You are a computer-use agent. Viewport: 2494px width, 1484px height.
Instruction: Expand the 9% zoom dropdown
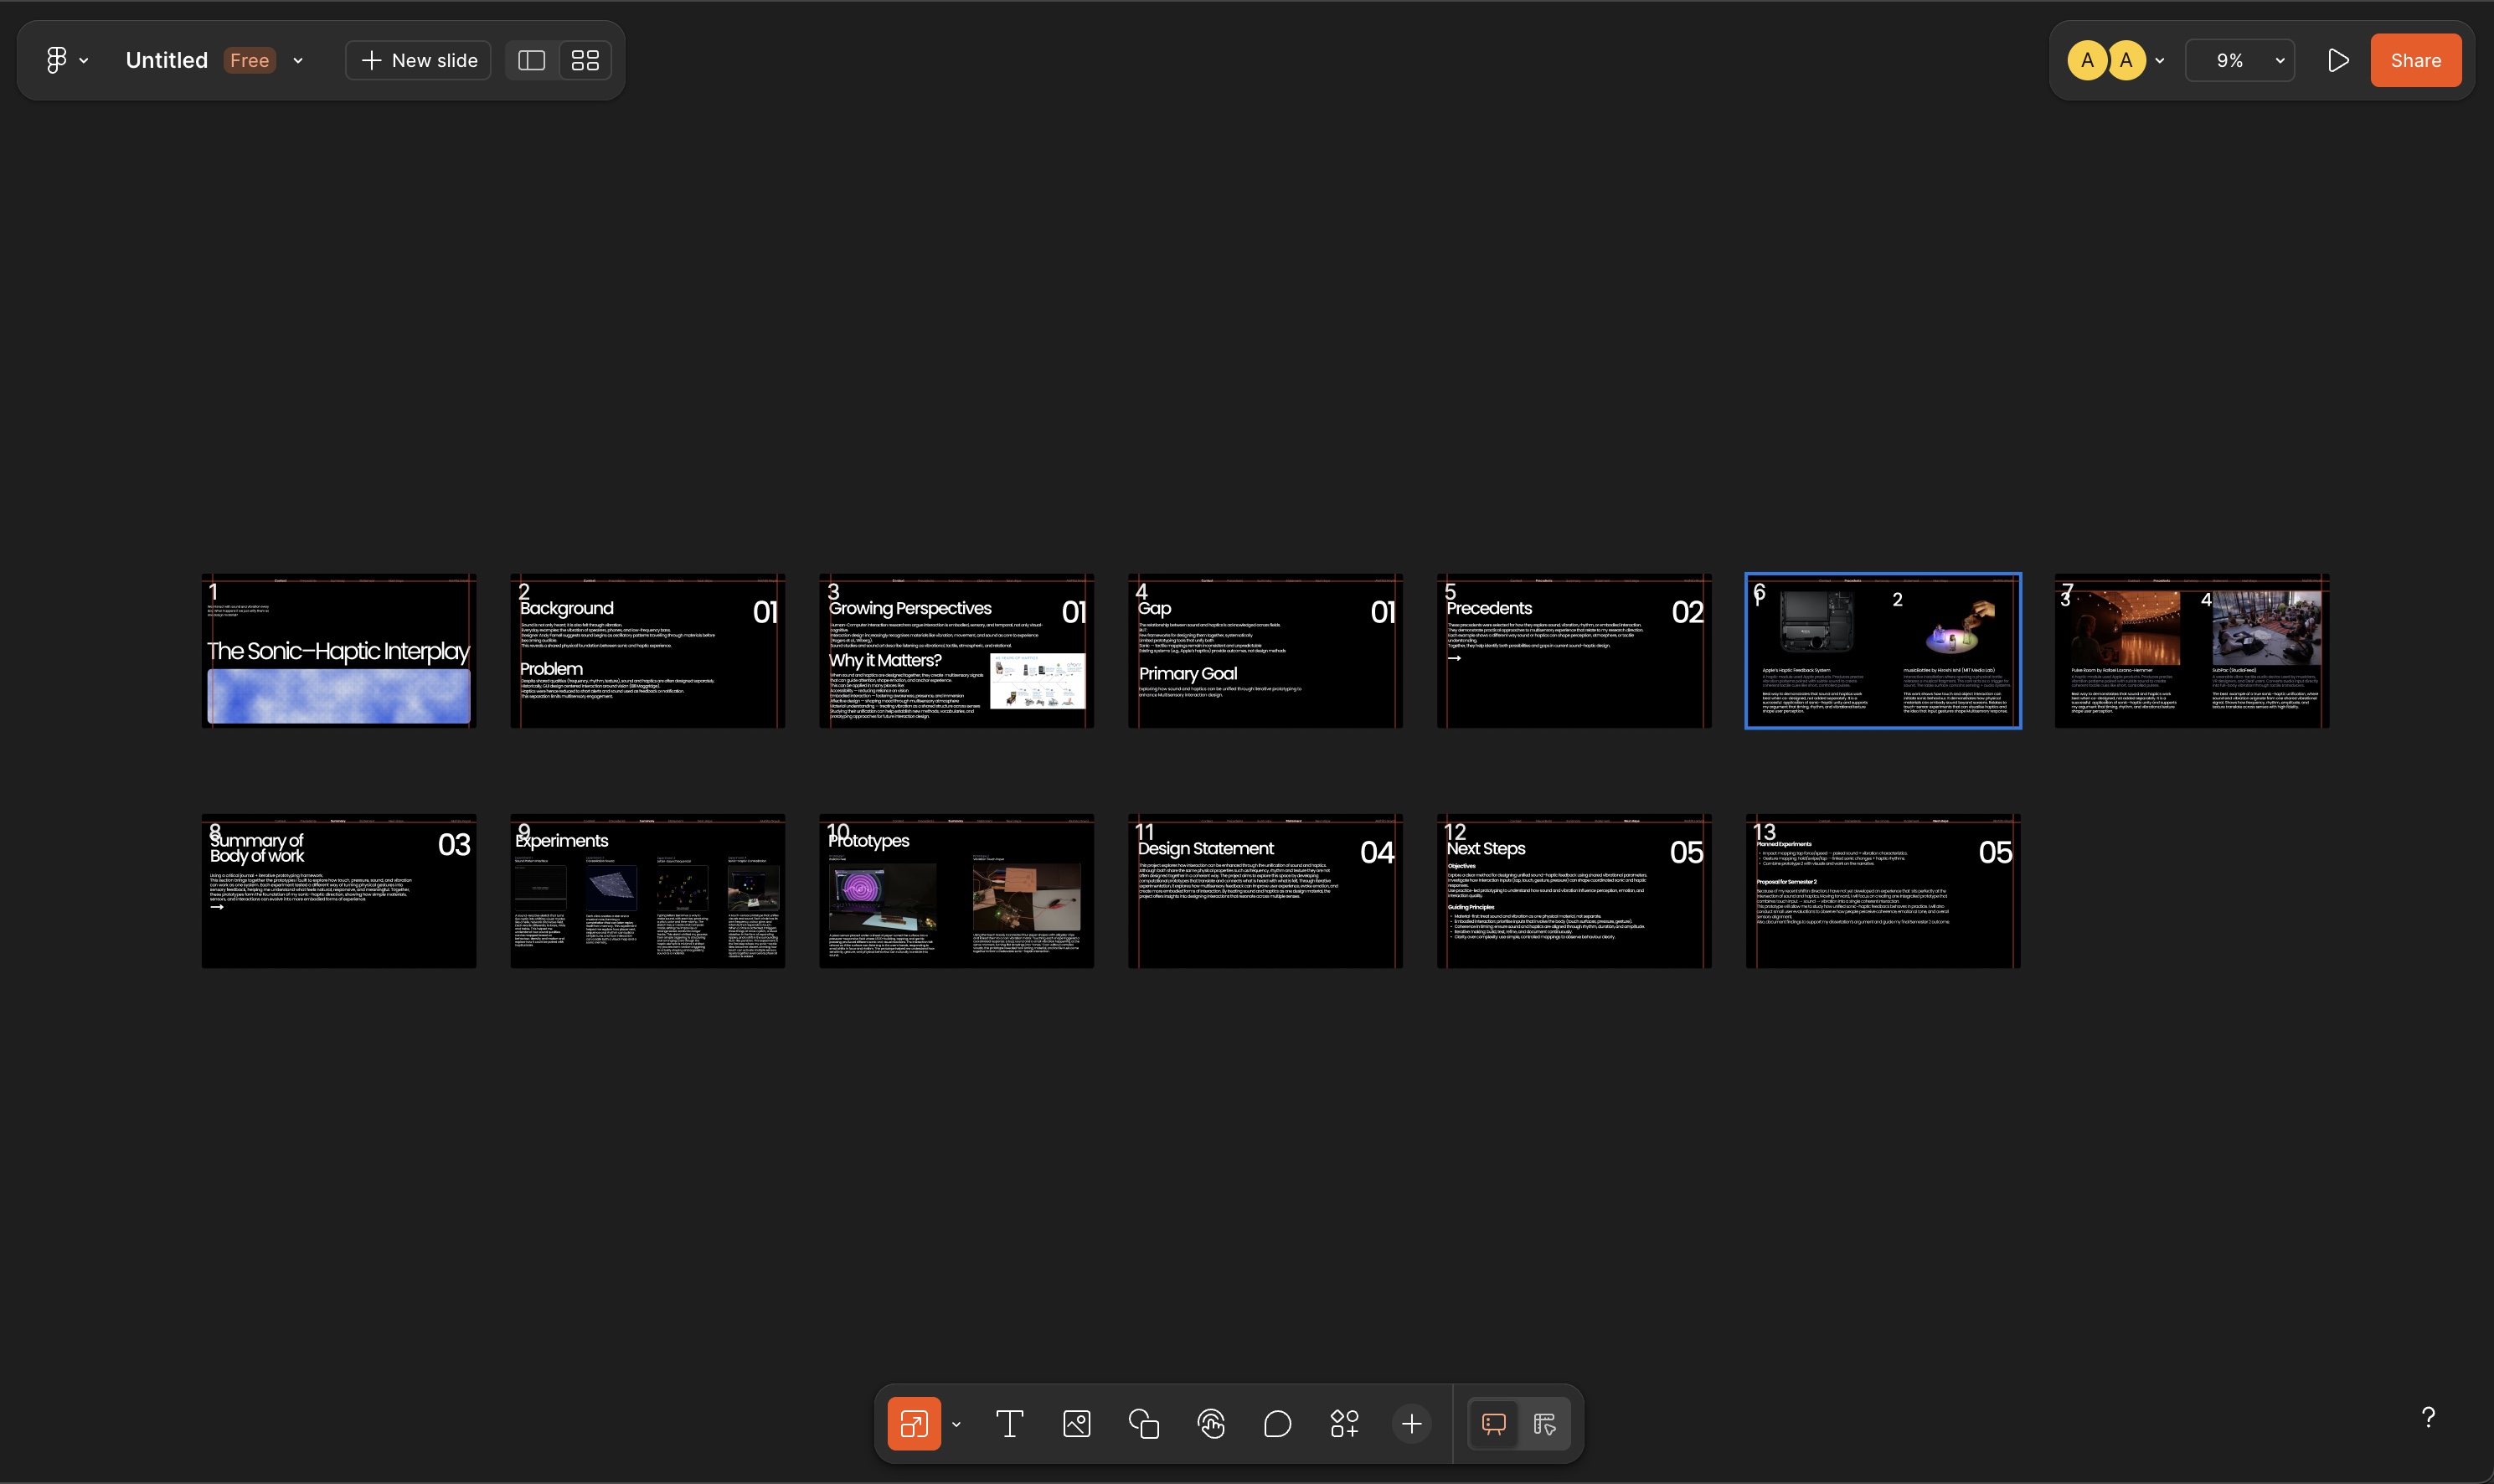[2240, 60]
